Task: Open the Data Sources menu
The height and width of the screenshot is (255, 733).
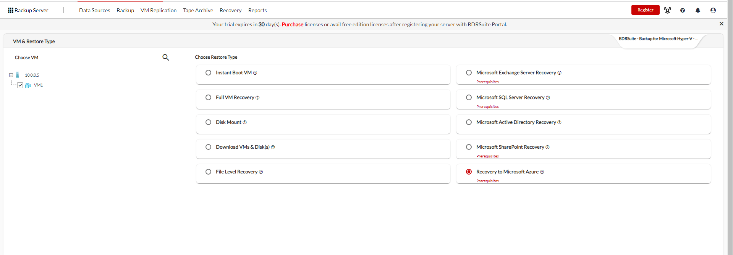Action: click(94, 10)
